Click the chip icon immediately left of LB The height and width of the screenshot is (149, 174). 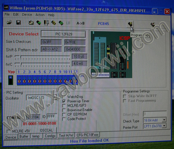pos(61,23)
